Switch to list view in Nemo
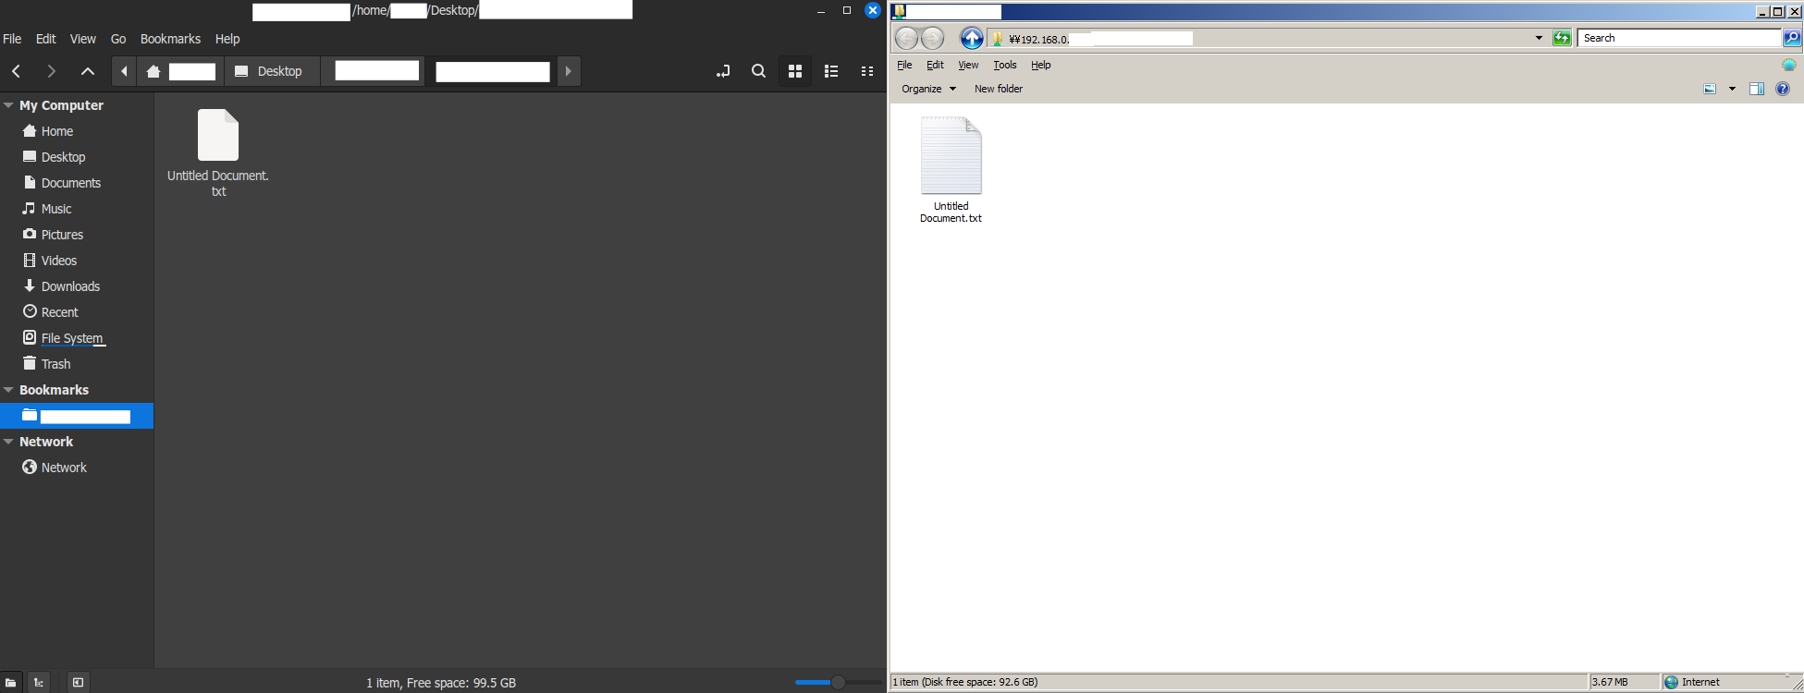Viewport: 1804px width, 693px height. click(831, 71)
